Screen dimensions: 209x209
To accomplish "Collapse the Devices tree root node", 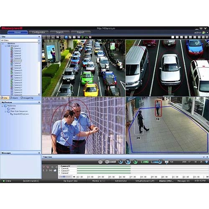I will [x=3, y=43].
